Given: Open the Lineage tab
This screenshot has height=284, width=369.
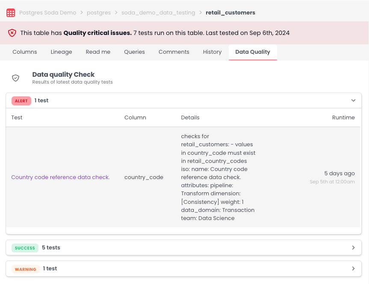Looking at the screenshot, I should point(61,52).
